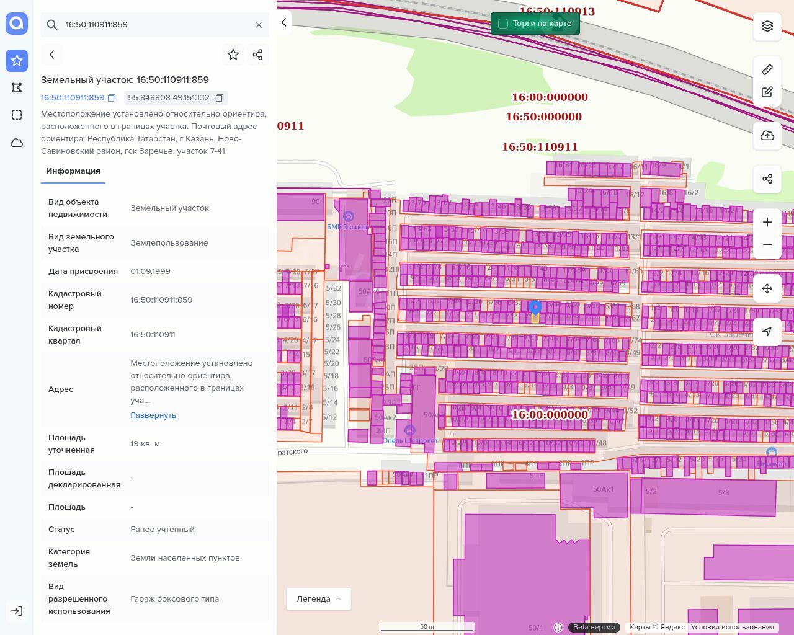Open favorites in left sidebar
The width and height of the screenshot is (794, 635).
17,60
